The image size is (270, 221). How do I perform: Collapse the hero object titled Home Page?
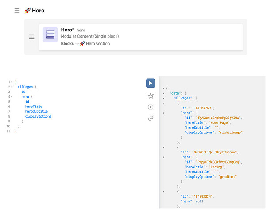pos(163,113)
